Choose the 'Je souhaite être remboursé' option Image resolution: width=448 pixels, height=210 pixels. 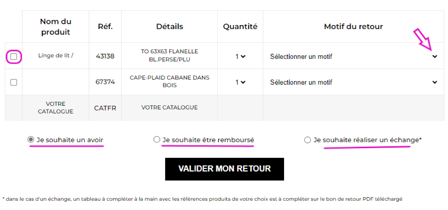click(x=157, y=140)
